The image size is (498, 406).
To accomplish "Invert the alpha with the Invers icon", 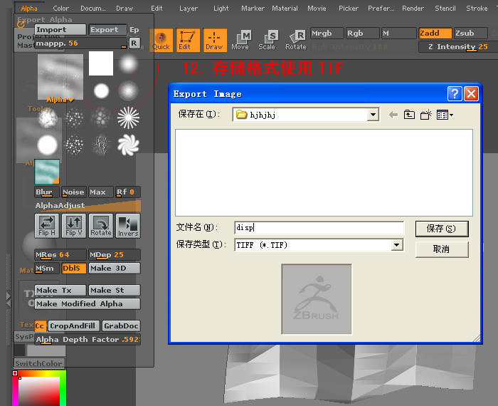I will point(128,226).
